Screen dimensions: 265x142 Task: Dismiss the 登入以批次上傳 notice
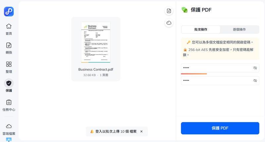click(x=141, y=131)
